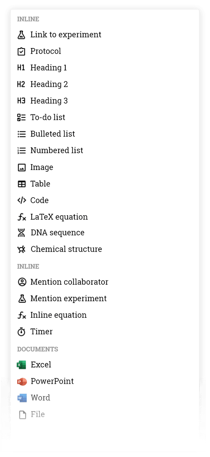Insert a Numbered list
210x457 pixels.
coord(56,150)
